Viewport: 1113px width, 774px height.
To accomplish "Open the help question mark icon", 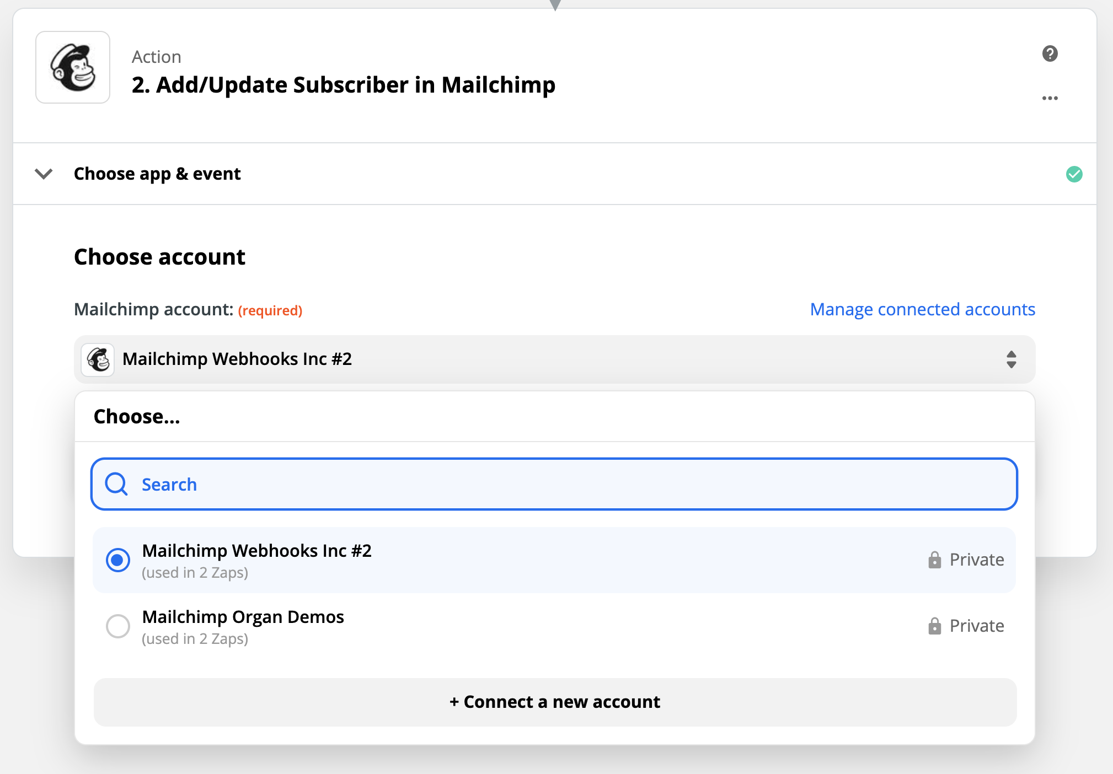I will (x=1050, y=53).
